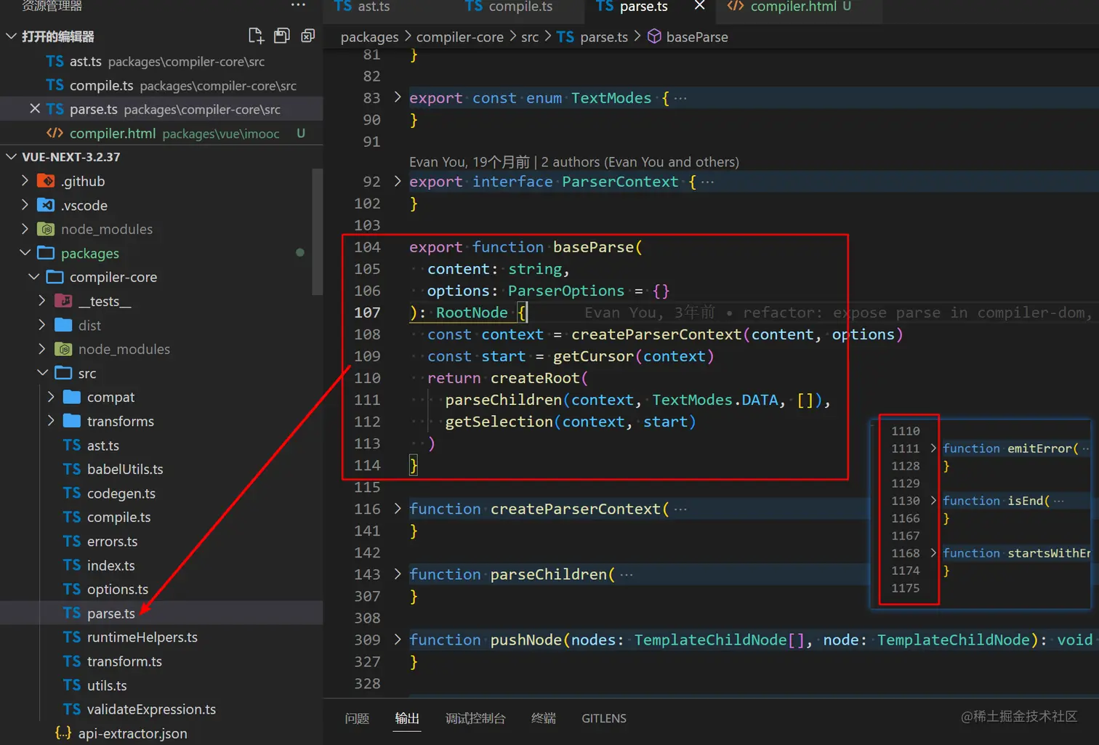Click compiler-core in the breadcrumb path
Viewport: 1099px width, 745px height.
tap(459, 36)
